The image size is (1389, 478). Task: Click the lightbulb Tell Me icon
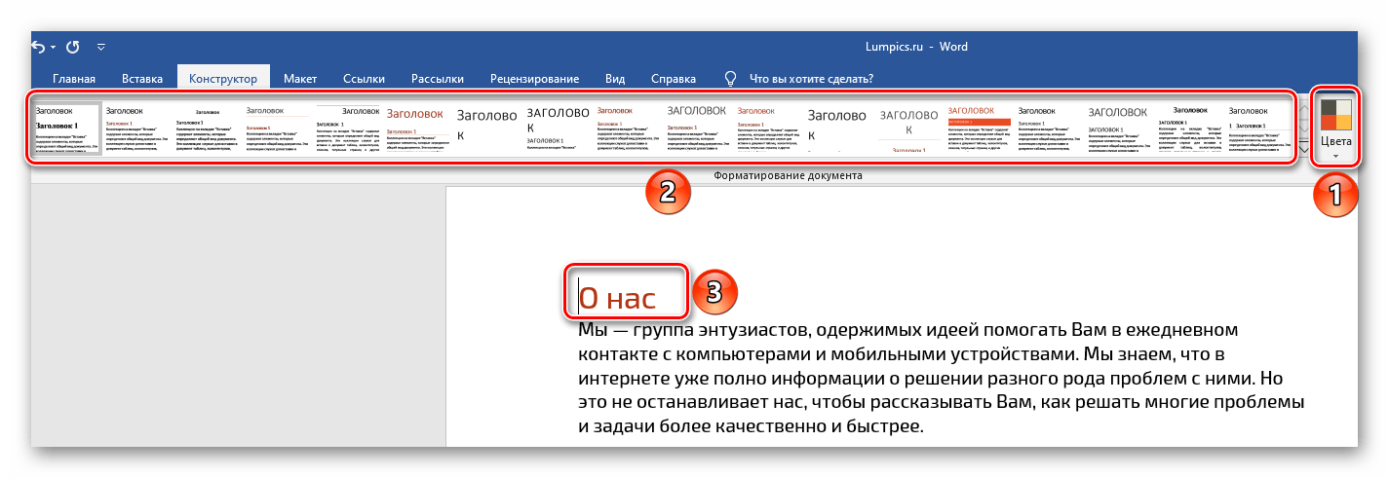(x=730, y=78)
